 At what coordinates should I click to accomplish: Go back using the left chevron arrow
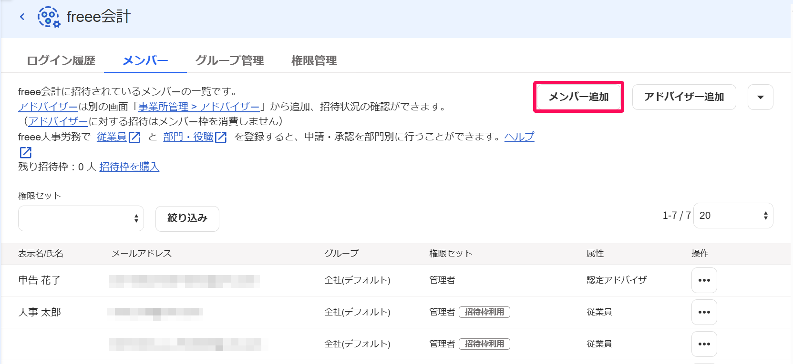pyautogui.click(x=22, y=17)
